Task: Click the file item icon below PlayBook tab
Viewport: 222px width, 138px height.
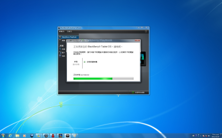Action: pos(60,41)
